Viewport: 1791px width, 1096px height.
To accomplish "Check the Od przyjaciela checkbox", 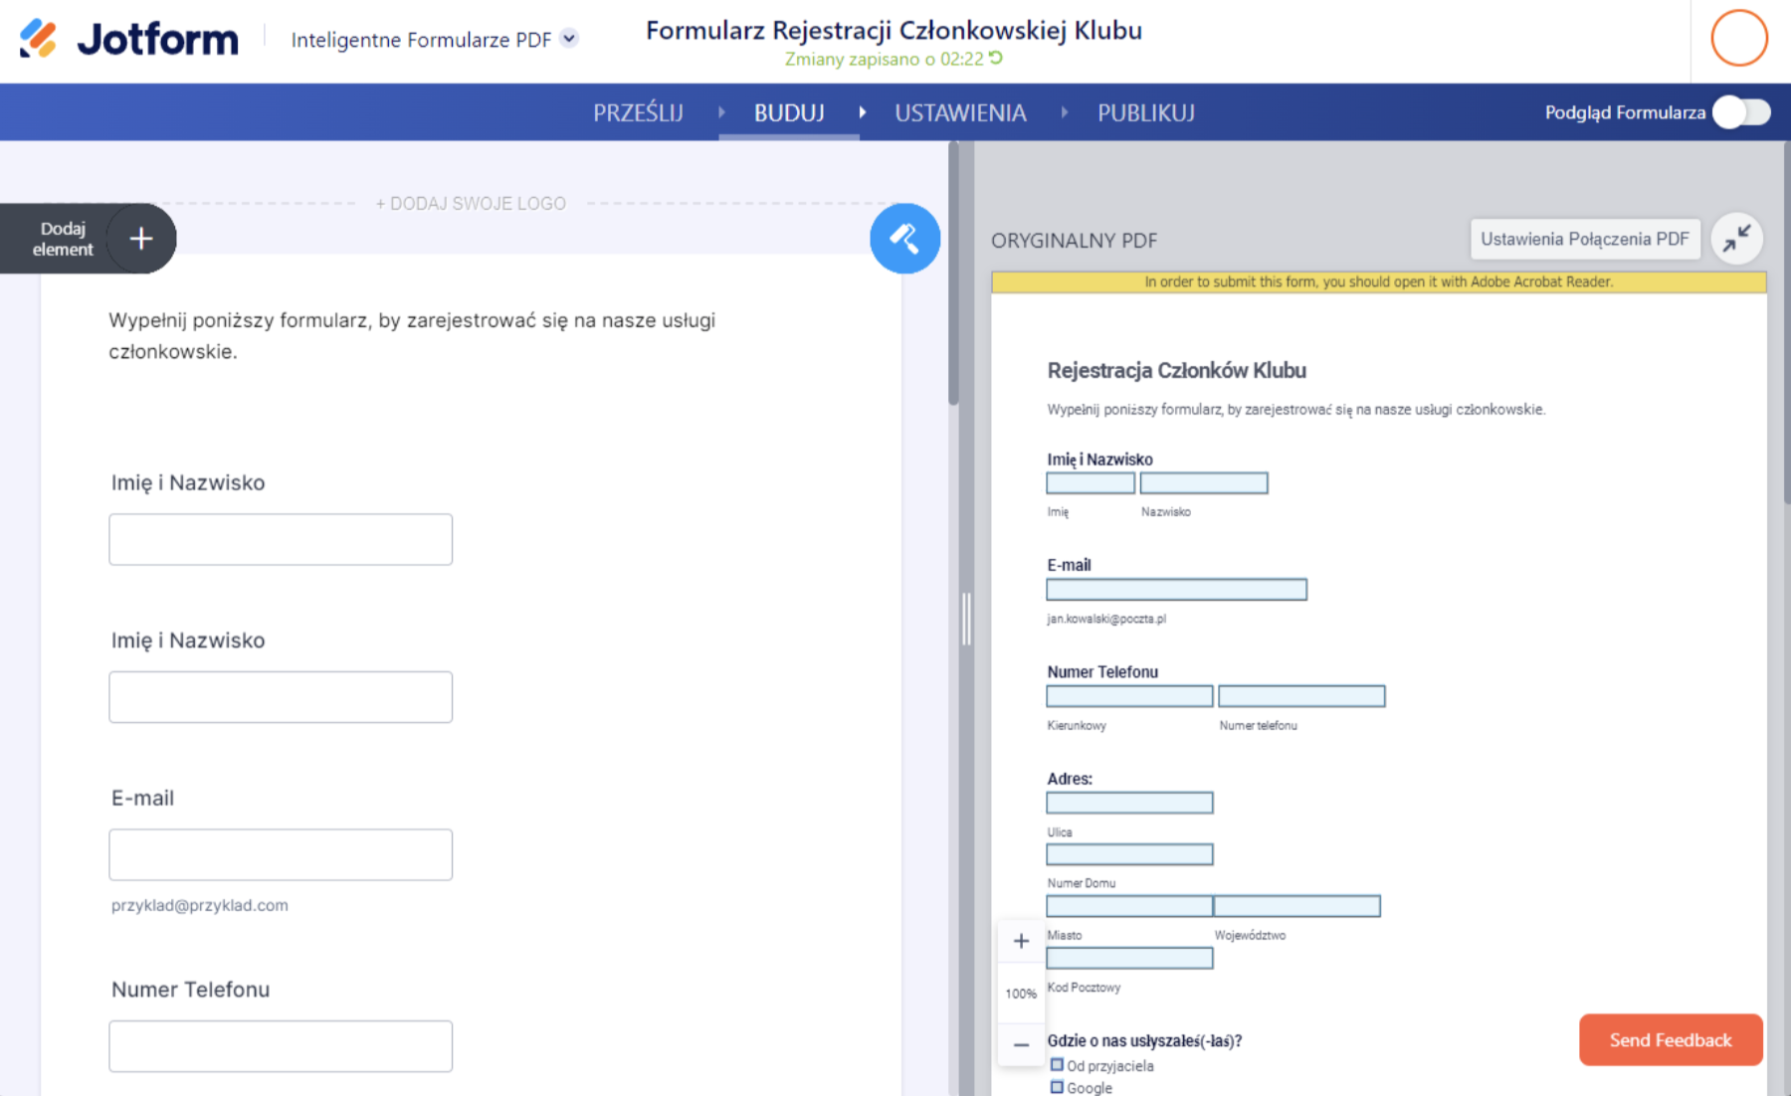I will coord(1057,1065).
